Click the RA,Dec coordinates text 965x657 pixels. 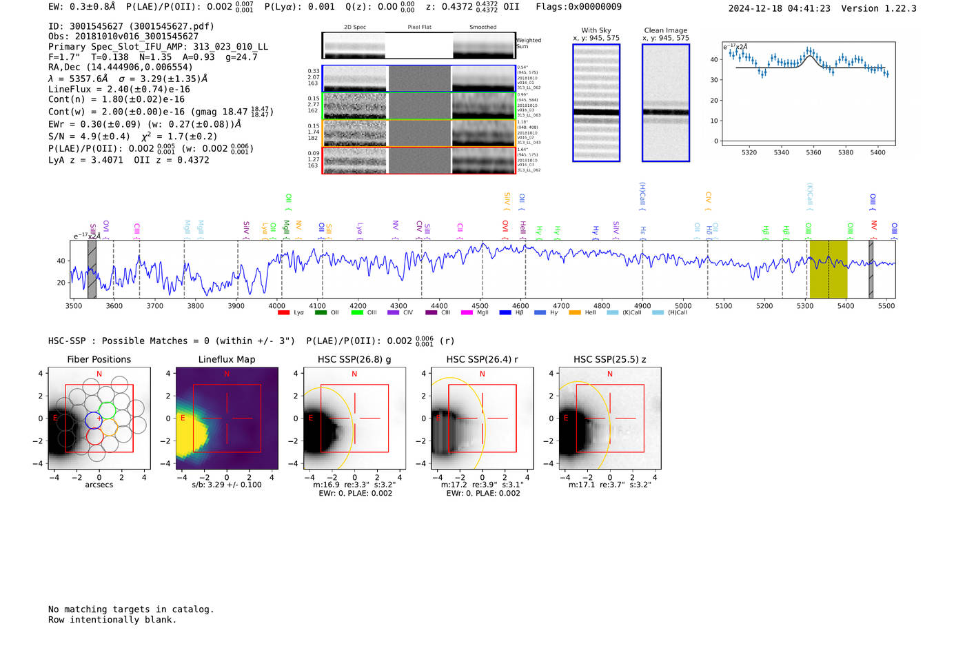click(121, 68)
